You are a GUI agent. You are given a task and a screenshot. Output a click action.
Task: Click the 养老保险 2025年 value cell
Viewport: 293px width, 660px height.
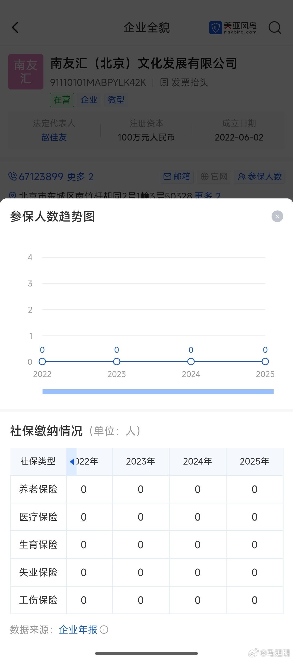point(254,489)
